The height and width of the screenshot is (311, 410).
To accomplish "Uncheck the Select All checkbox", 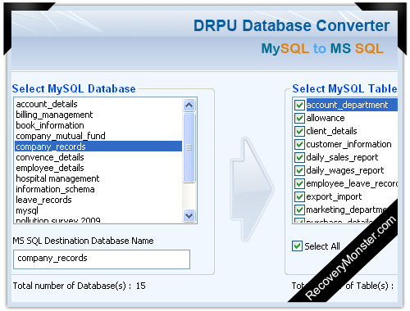I will tap(297, 246).
